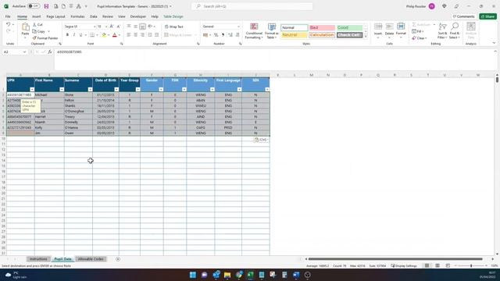Apply the Neutral cell style
Screen dimensions: 500x281
tap(294, 34)
